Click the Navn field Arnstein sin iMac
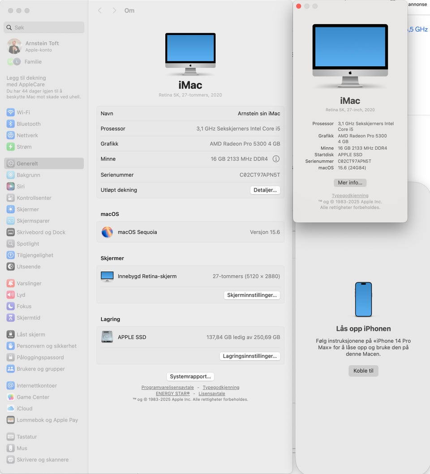Screen dimensions: 430x474 259,114
